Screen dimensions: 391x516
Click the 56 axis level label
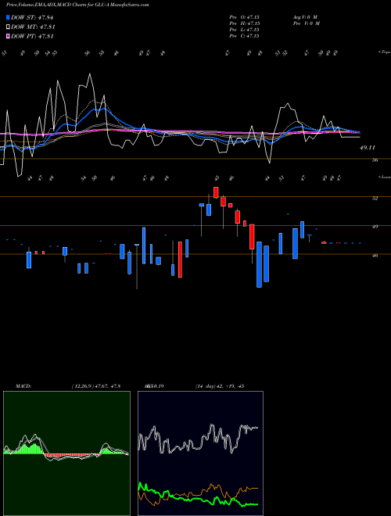tap(375, 160)
